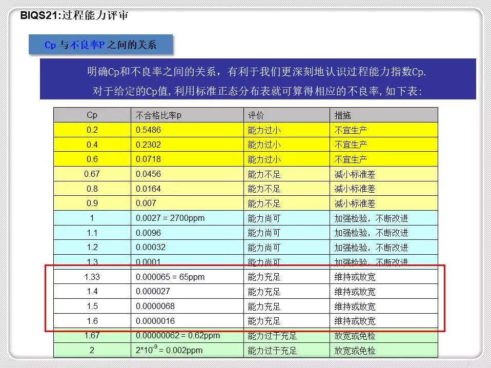Click the slide title BIQS21:过程能力评审

pos(75,16)
